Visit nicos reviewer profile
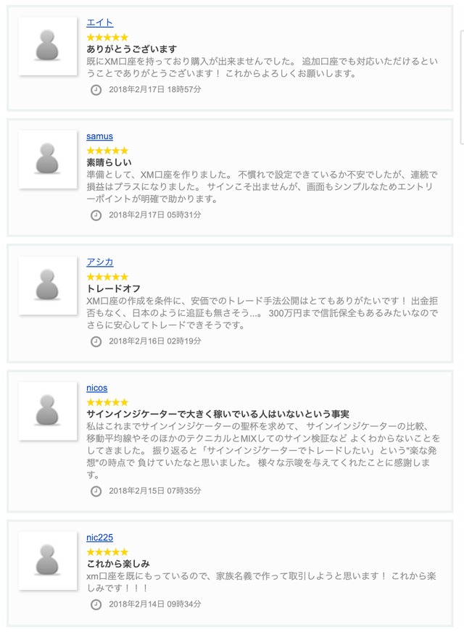 click(96, 388)
